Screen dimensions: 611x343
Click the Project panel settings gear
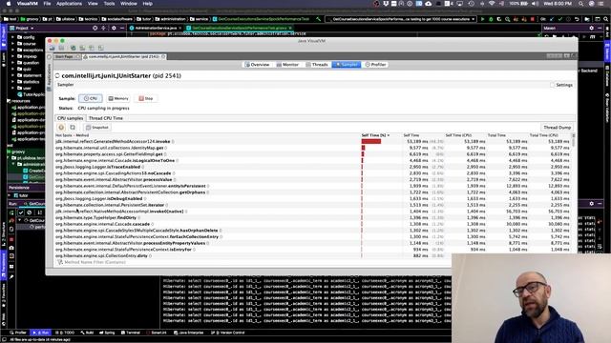(114, 28)
